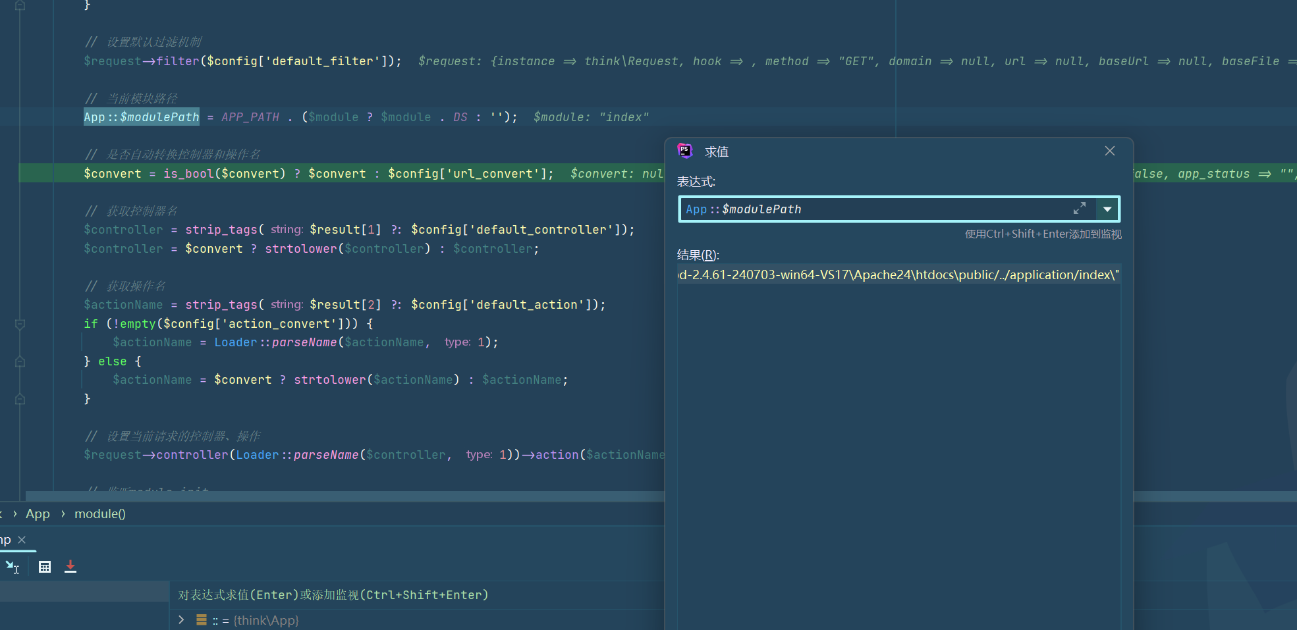The image size is (1297, 630).
Task: Toggle the fold marker at '} else {' line
Action: point(20,361)
